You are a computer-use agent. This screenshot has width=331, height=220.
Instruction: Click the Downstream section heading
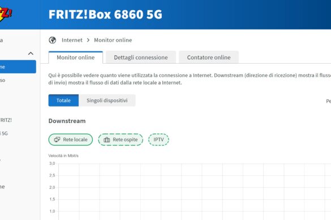click(67, 121)
